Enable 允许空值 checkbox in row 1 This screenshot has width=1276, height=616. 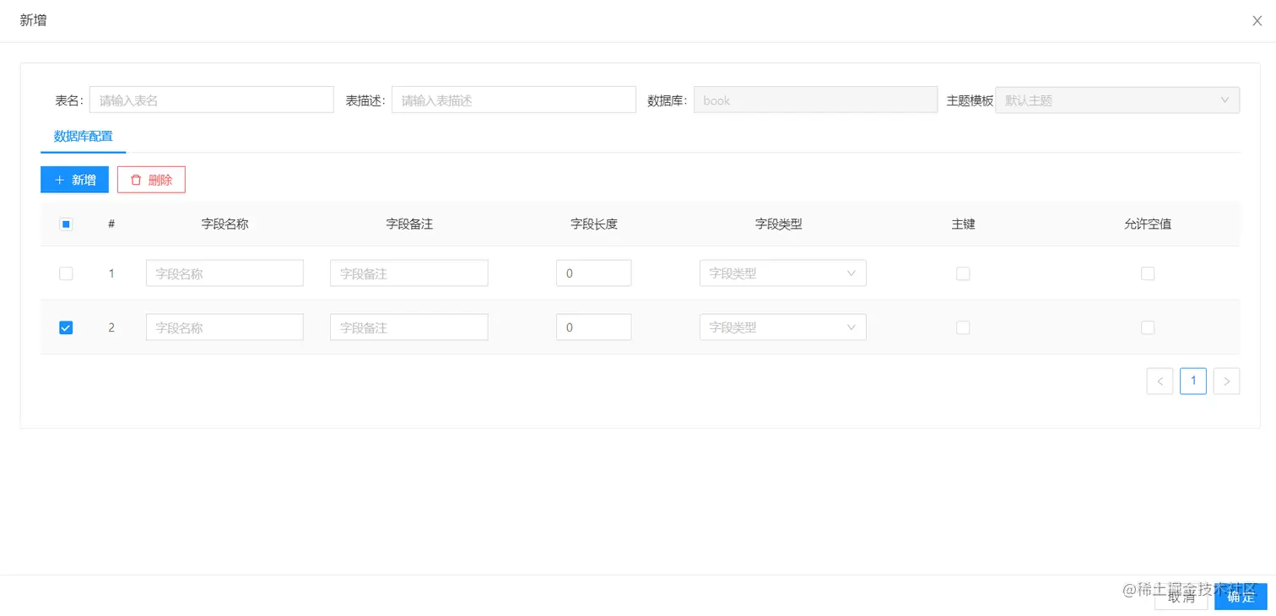pos(1148,273)
